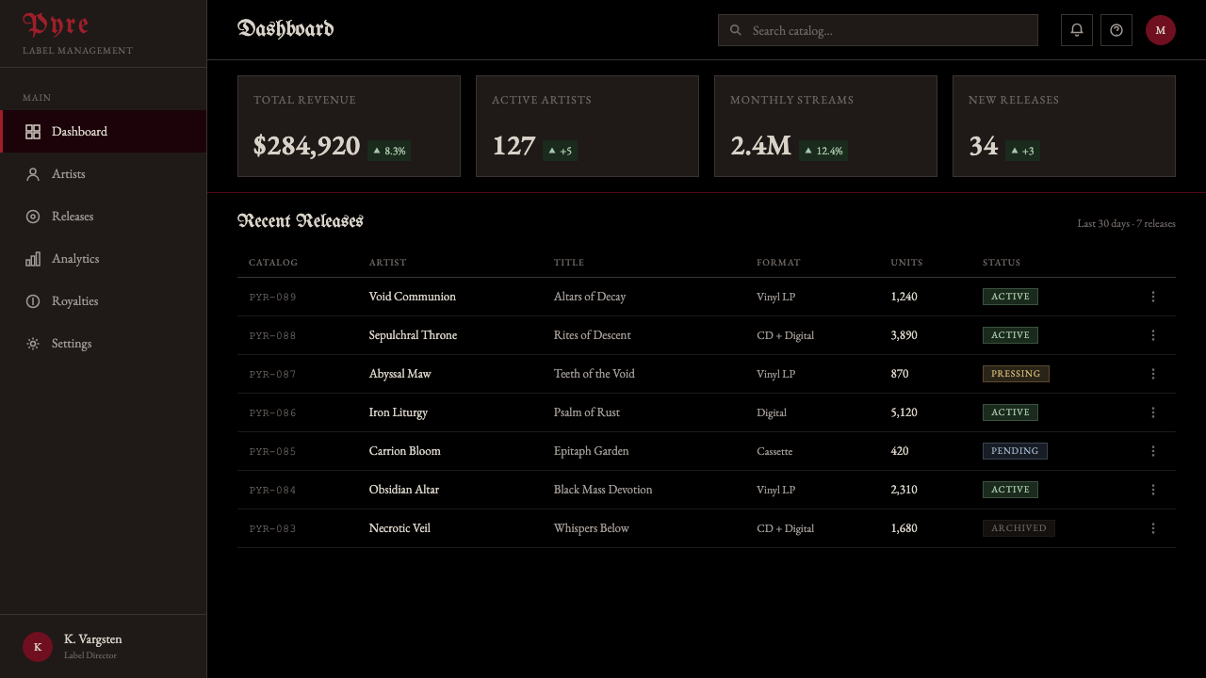The image size is (1206, 678).
Task: Click K. Vargsten avatar in sidebar footer
Action: pos(38,647)
